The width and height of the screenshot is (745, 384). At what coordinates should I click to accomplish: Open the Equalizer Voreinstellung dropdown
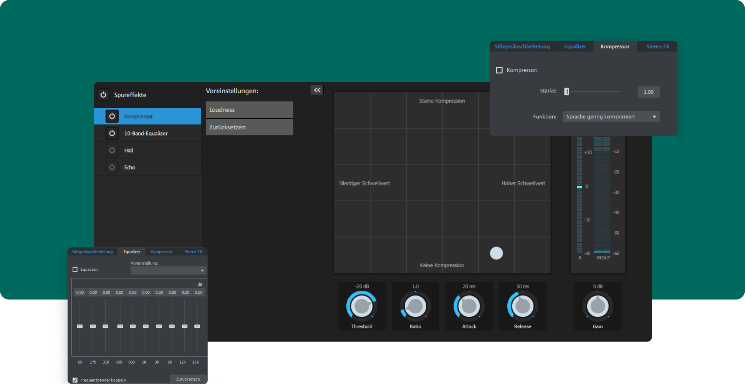[168, 270]
